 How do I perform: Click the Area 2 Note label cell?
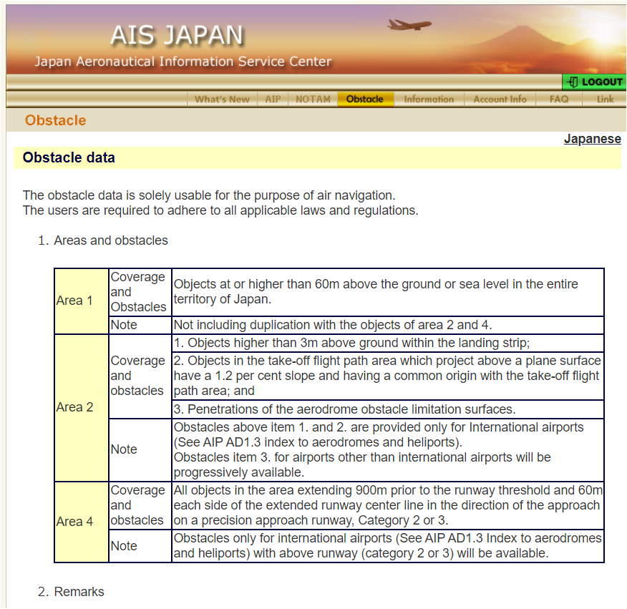[x=140, y=449]
